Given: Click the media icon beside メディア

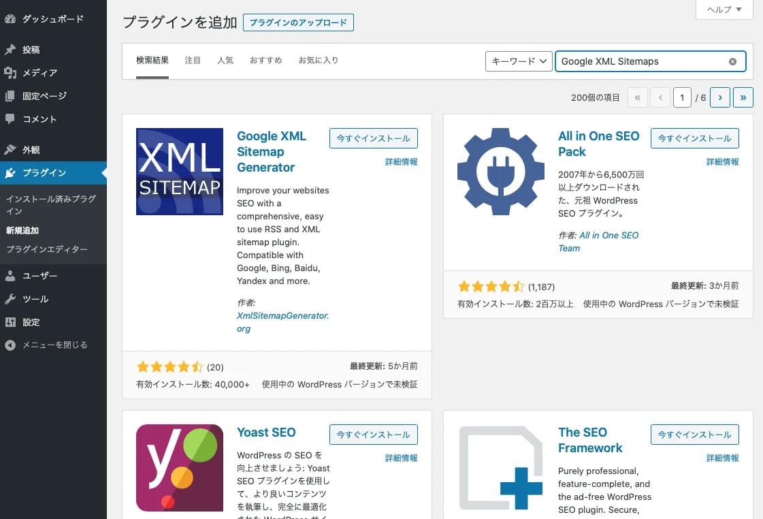Looking at the screenshot, I should coord(10,73).
